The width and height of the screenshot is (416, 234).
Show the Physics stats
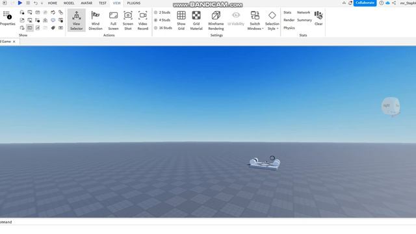(x=289, y=28)
